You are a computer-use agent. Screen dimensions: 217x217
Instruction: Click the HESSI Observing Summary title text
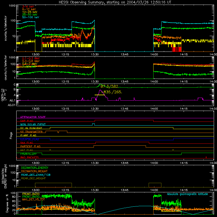[x=115, y=2]
